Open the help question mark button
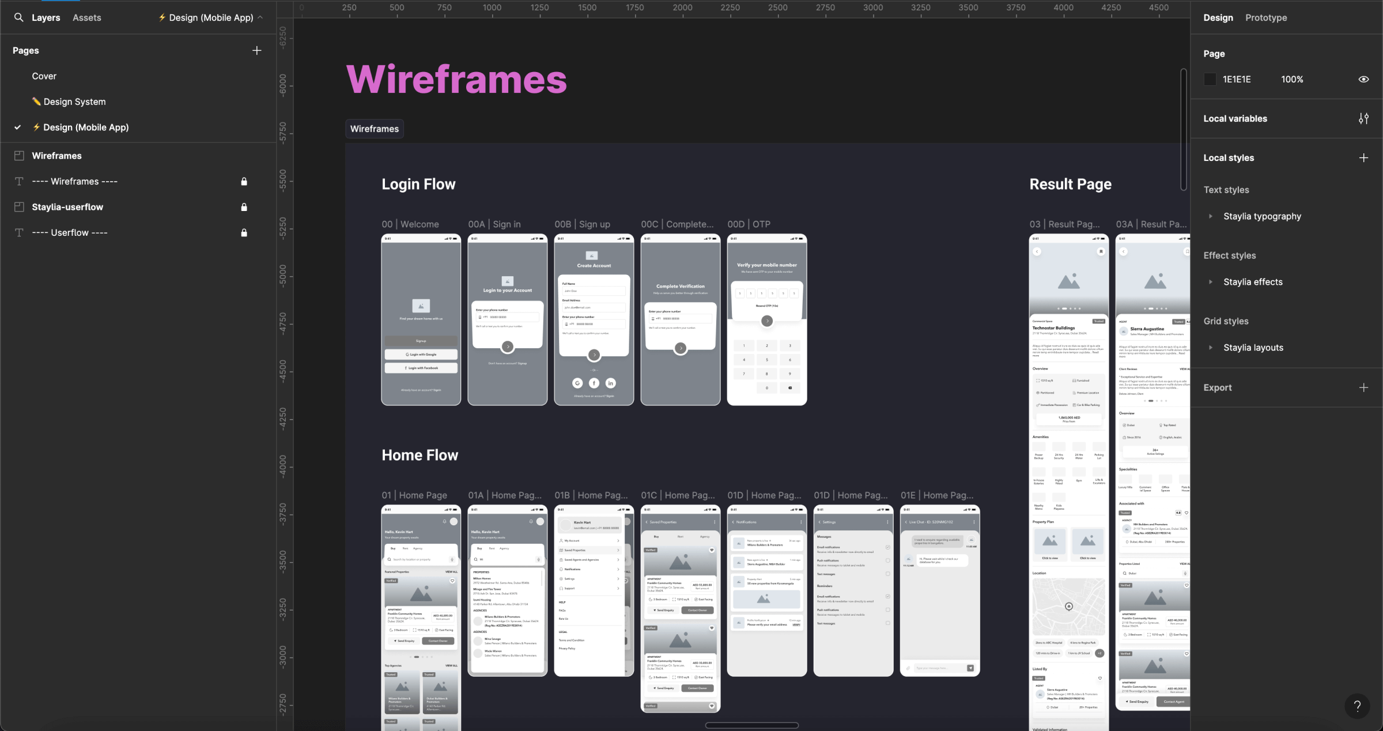1383x731 pixels. point(1357,706)
